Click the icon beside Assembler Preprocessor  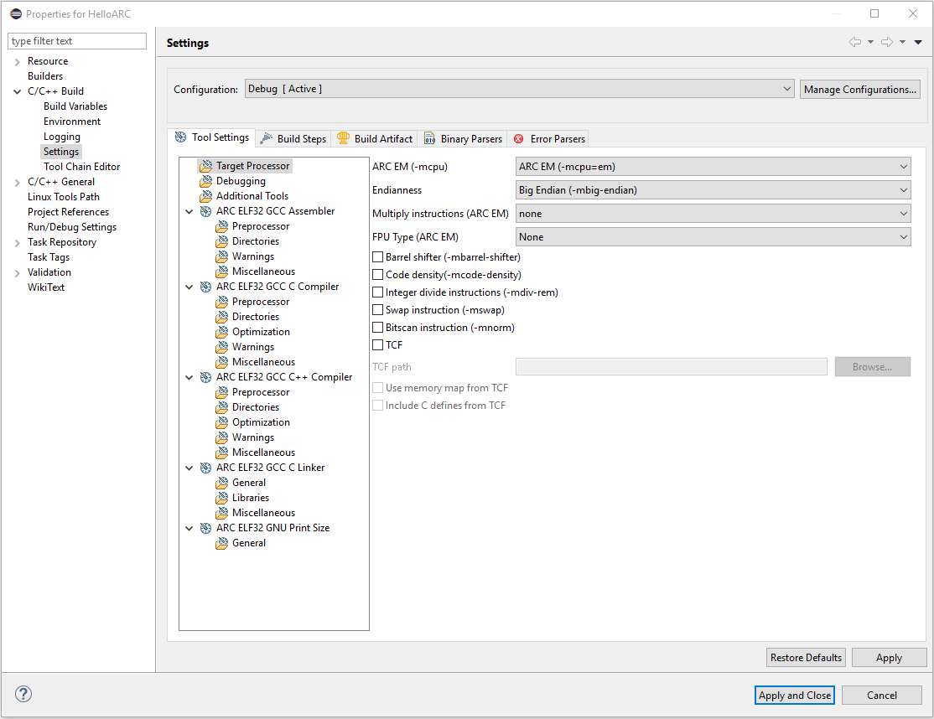click(x=221, y=226)
